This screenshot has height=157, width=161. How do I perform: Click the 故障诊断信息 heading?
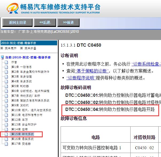(x=74, y=118)
